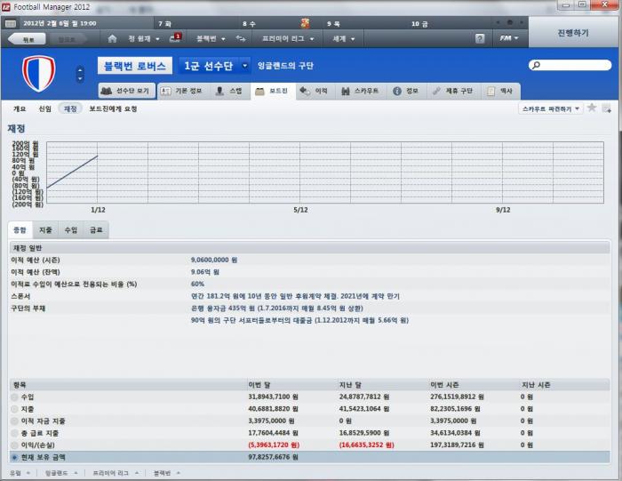Click the magnifier icon in the search box
The height and width of the screenshot is (481, 622).
[x=534, y=66]
